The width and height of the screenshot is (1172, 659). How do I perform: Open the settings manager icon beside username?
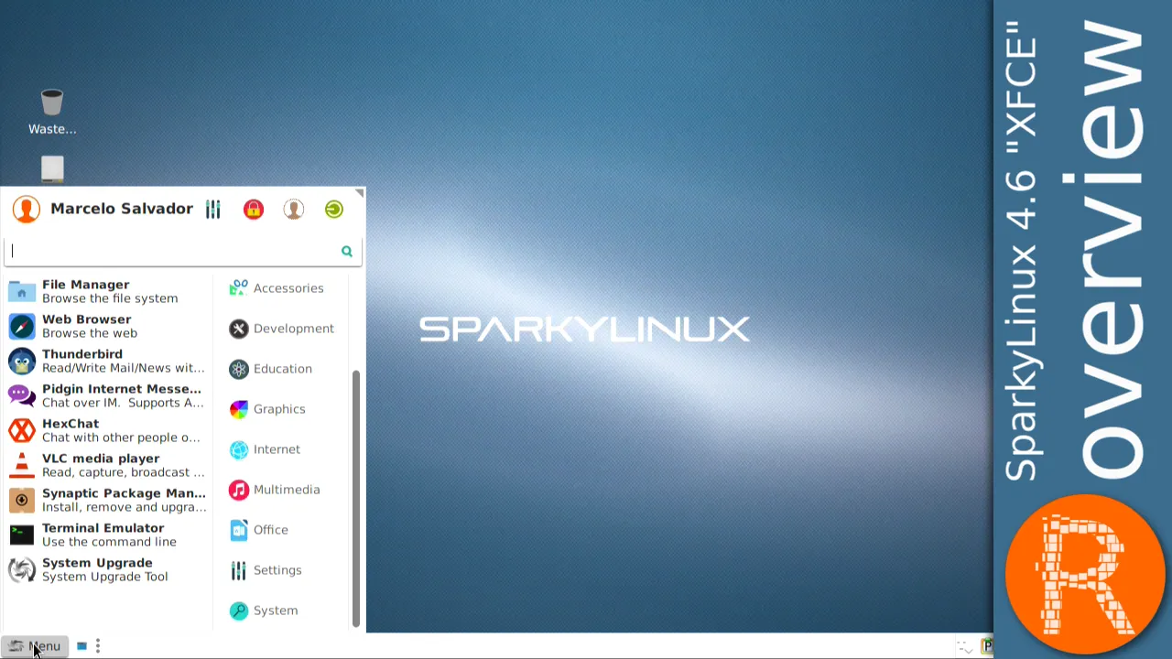point(212,210)
